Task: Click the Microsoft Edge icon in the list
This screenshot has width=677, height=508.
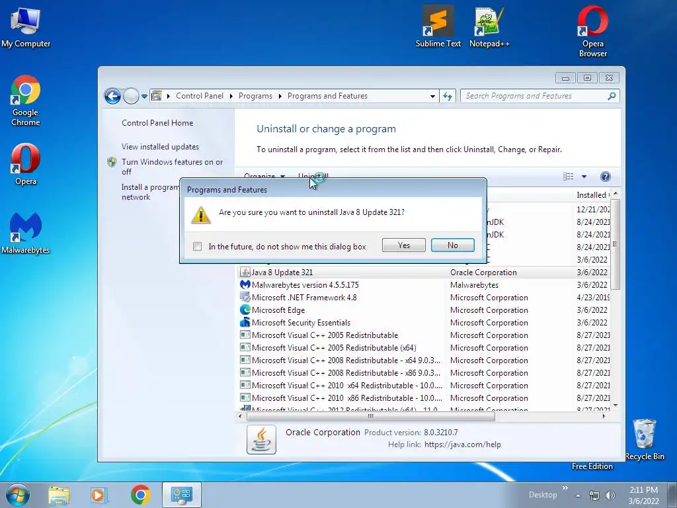Action: (245, 310)
